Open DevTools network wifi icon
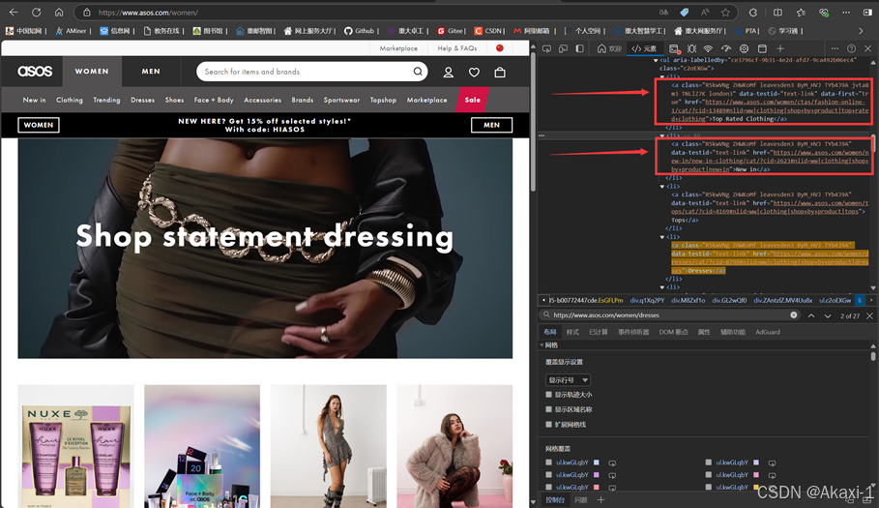The width and height of the screenshot is (879, 508). click(x=709, y=48)
